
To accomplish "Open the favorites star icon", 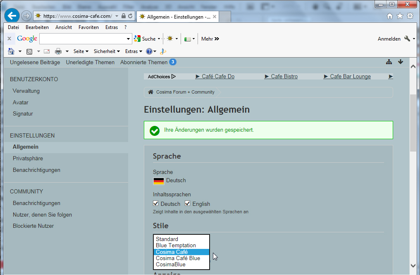I will pos(400,16).
